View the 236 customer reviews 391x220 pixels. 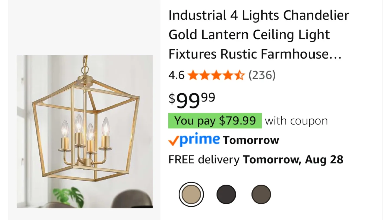click(262, 75)
